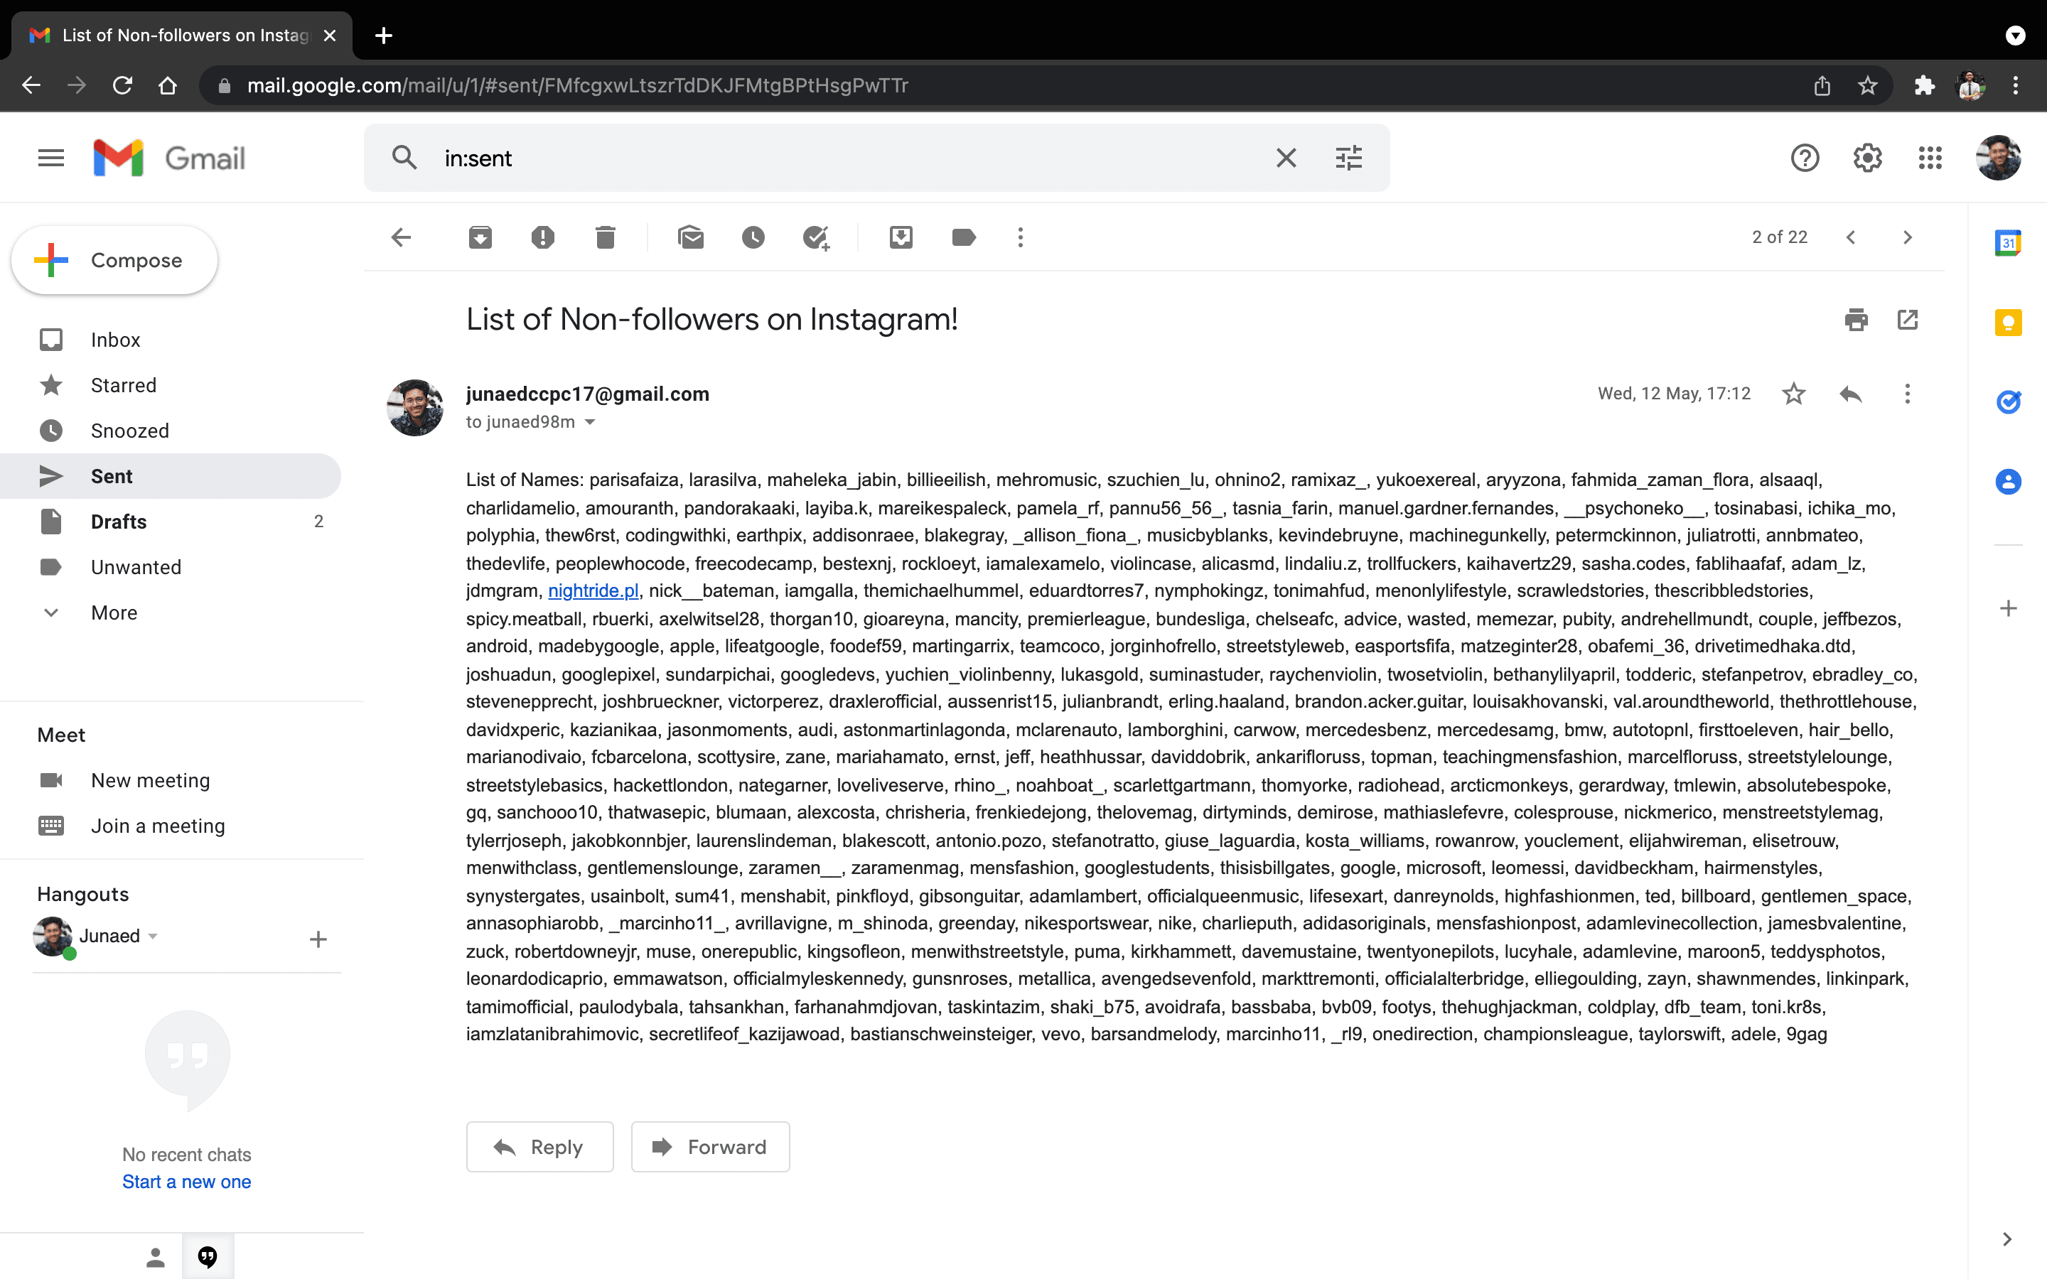The height and width of the screenshot is (1279, 2047).
Task: Clear the in:sent search query
Action: coord(1286,157)
